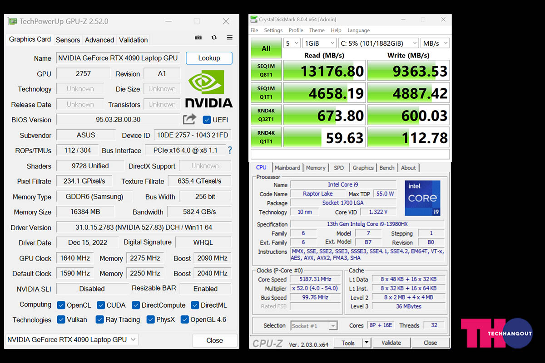
Task: Start the SEQ1M Q8T1 test
Action: tap(266, 71)
